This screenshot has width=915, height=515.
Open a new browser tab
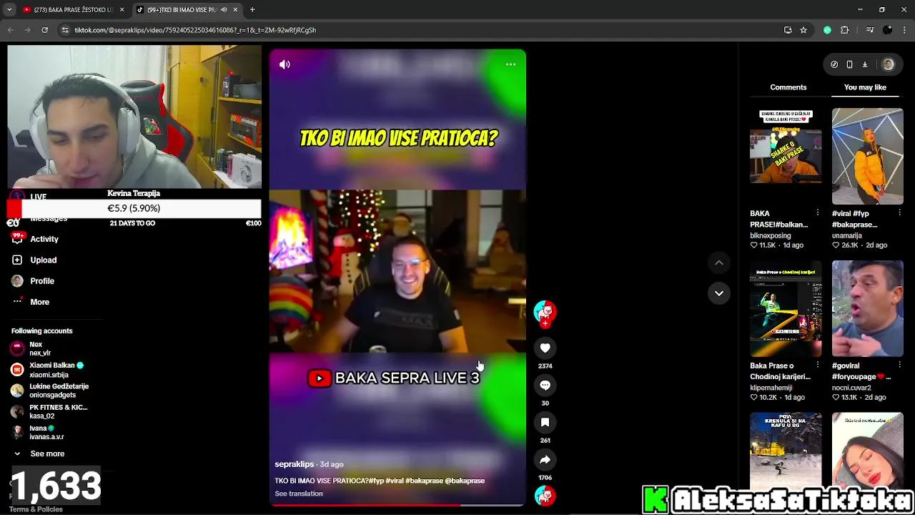coord(252,10)
